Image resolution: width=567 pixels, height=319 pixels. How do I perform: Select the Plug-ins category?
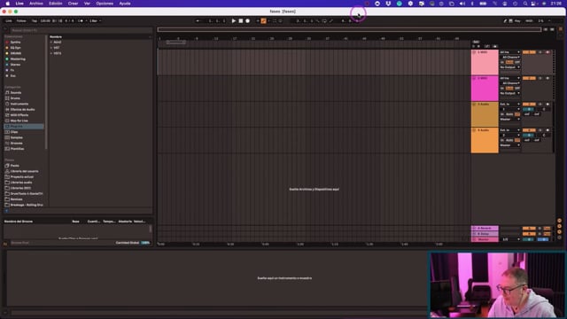pyautogui.click(x=24, y=126)
